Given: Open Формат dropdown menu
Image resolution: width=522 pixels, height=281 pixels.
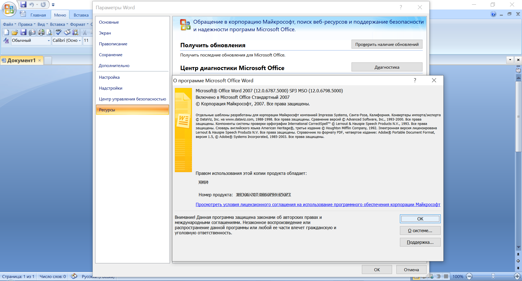Looking at the screenshot, I should [x=79, y=24].
